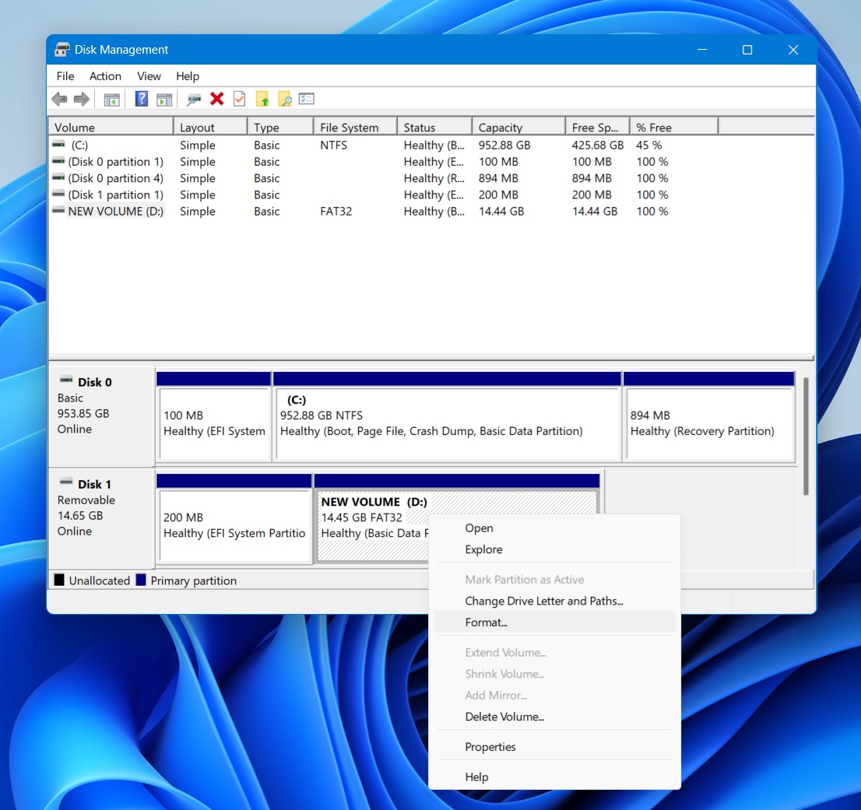Sort by the Layout column header

click(x=211, y=128)
